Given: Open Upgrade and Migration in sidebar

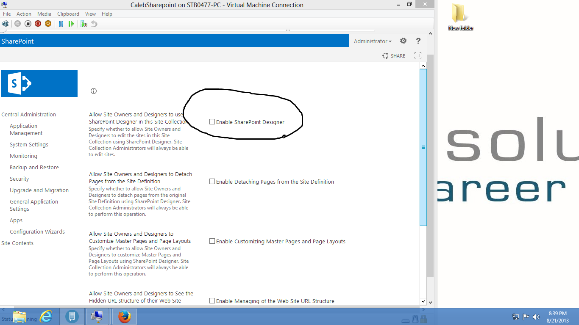Looking at the screenshot, I should 39,190.
